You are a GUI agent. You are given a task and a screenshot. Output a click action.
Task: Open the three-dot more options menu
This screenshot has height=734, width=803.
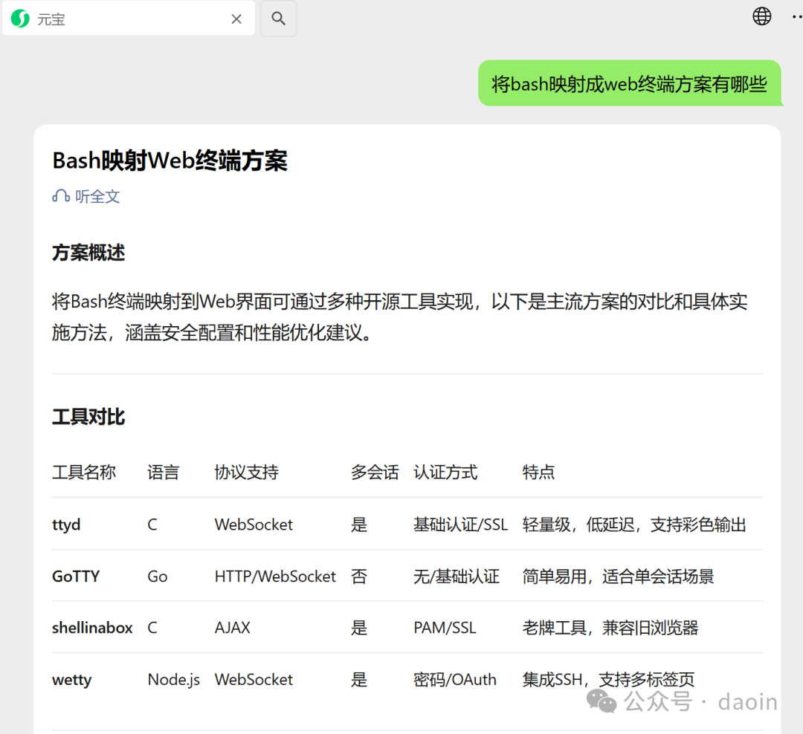point(797,17)
